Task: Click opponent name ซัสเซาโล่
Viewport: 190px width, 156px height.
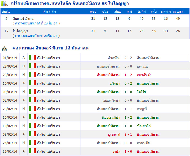Action: click(144, 126)
